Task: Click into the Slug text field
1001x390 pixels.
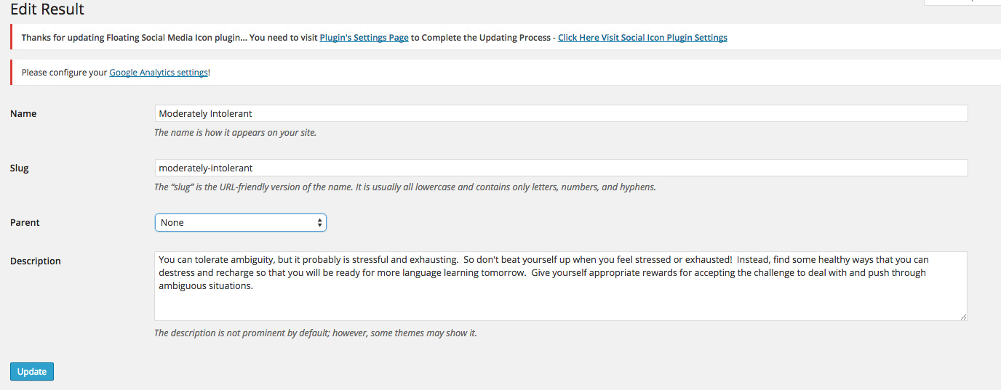Action: tap(561, 168)
